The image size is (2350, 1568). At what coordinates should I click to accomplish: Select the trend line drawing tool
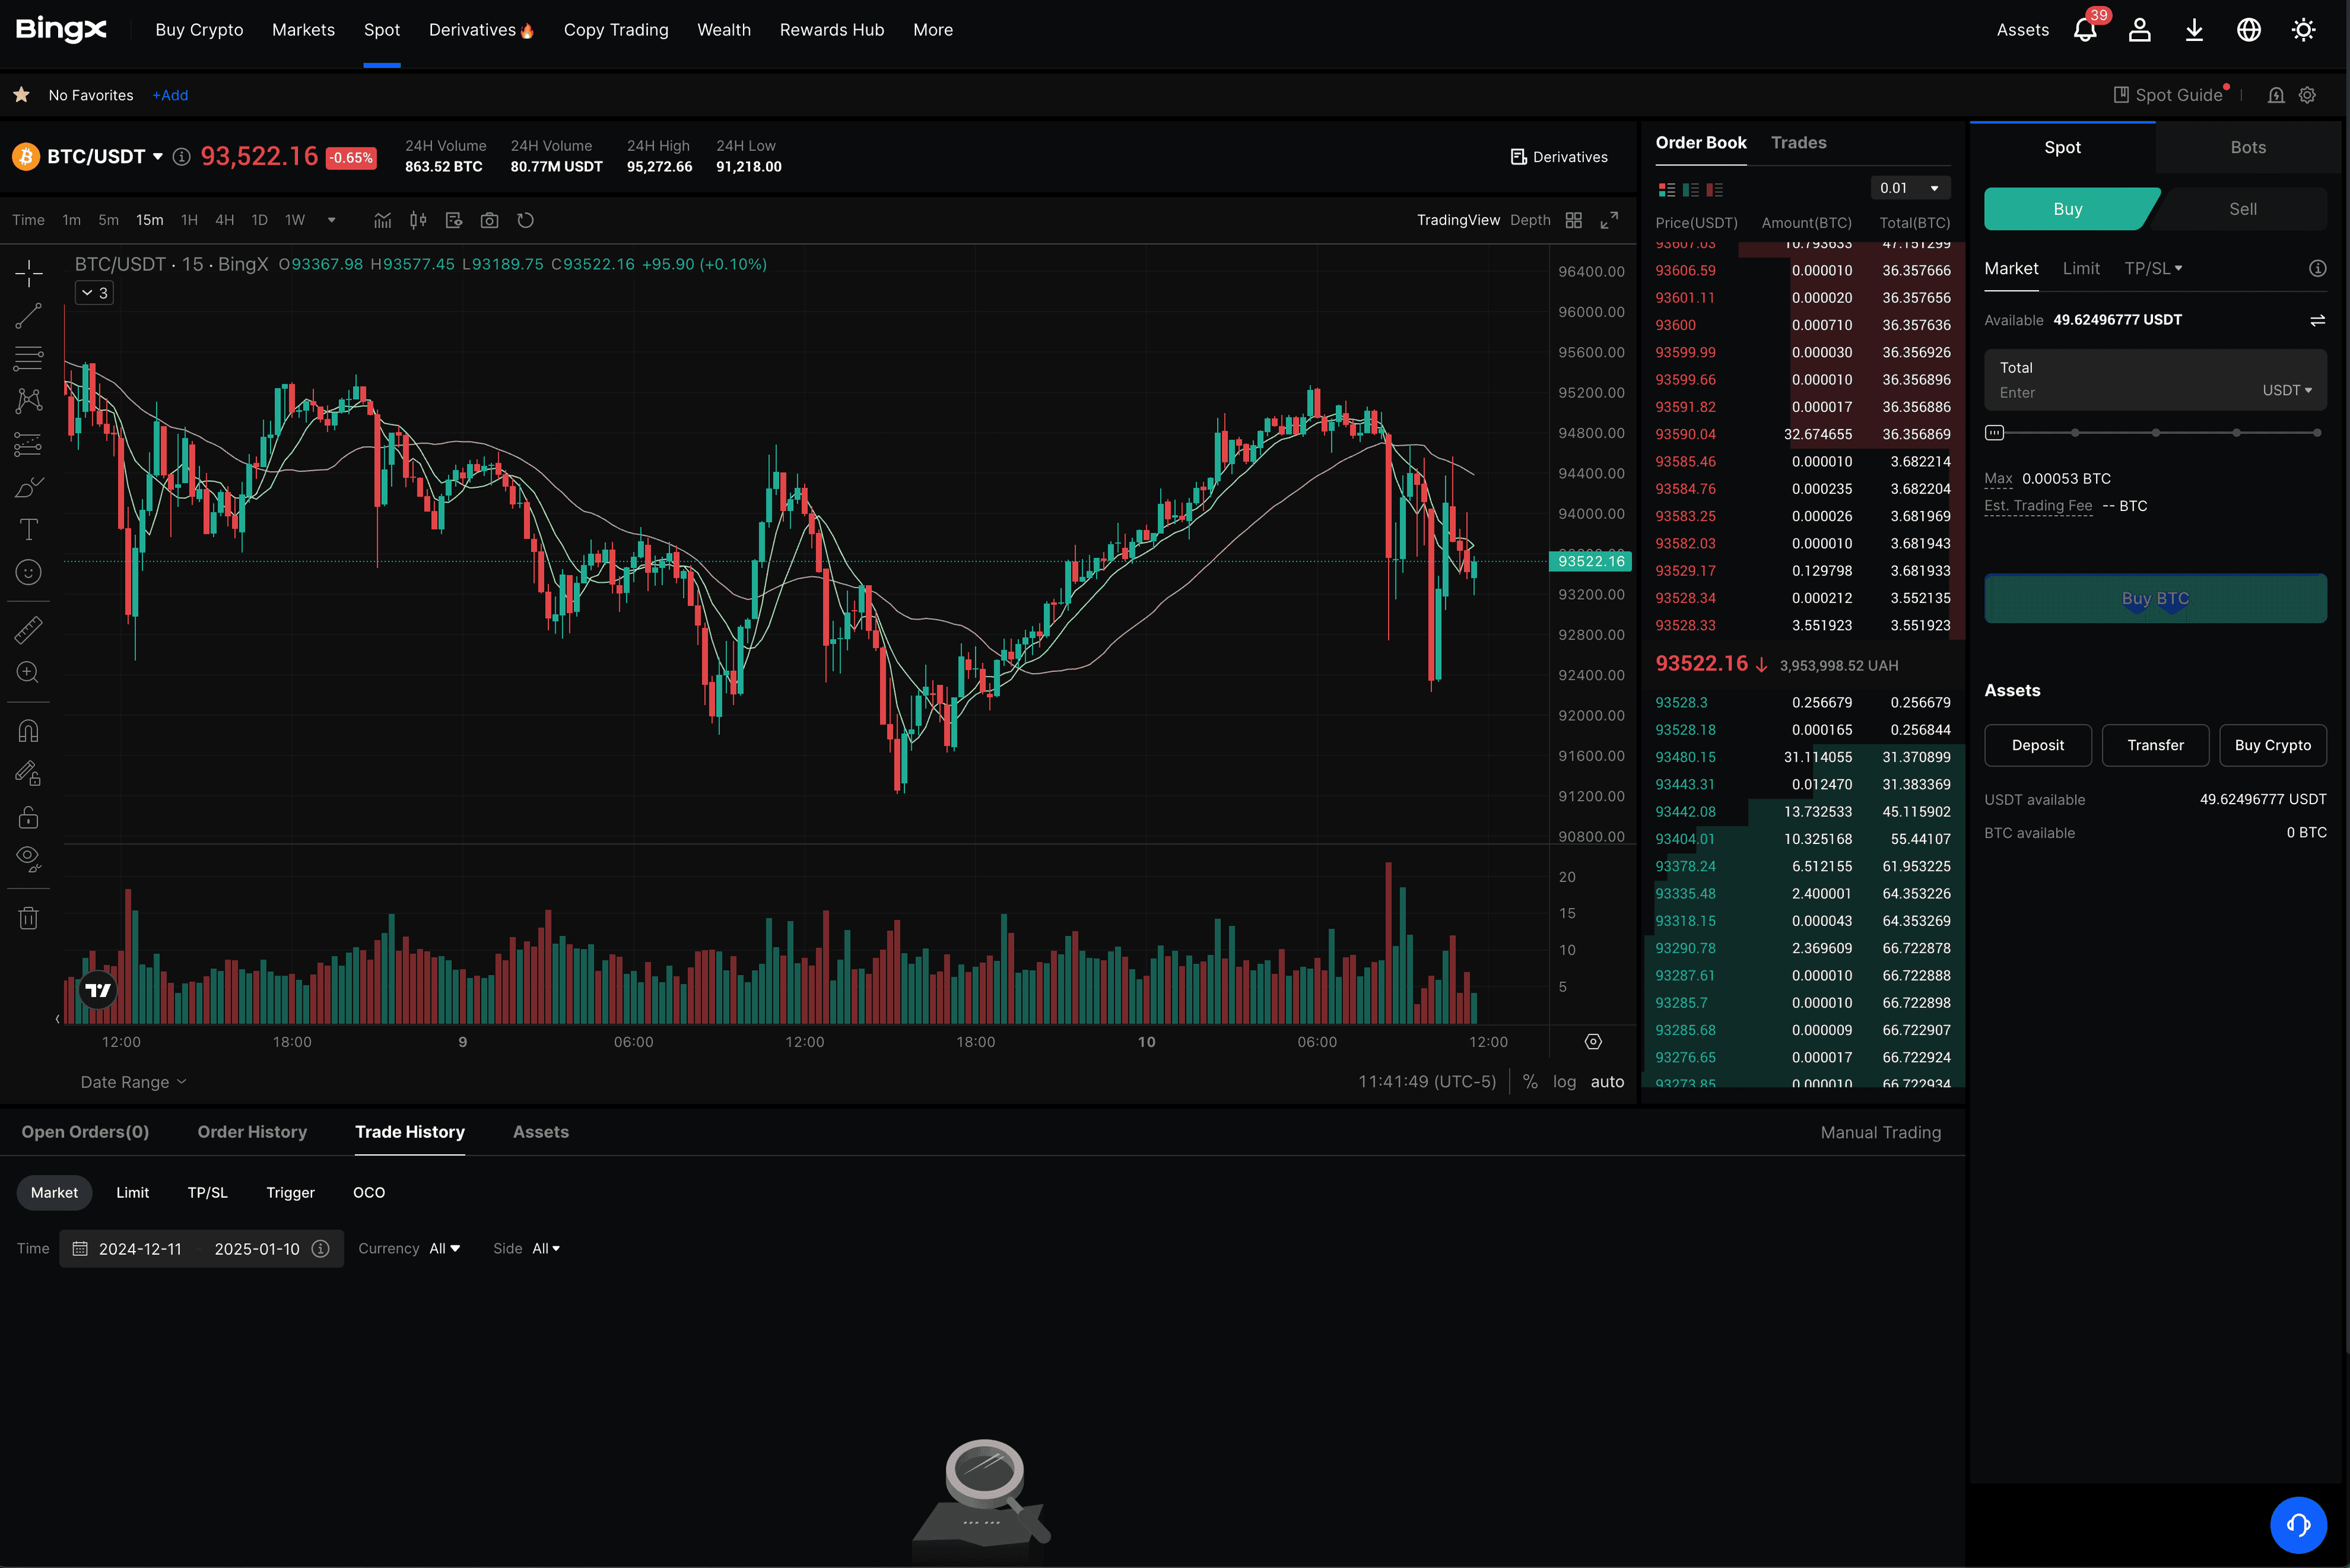point(28,316)
